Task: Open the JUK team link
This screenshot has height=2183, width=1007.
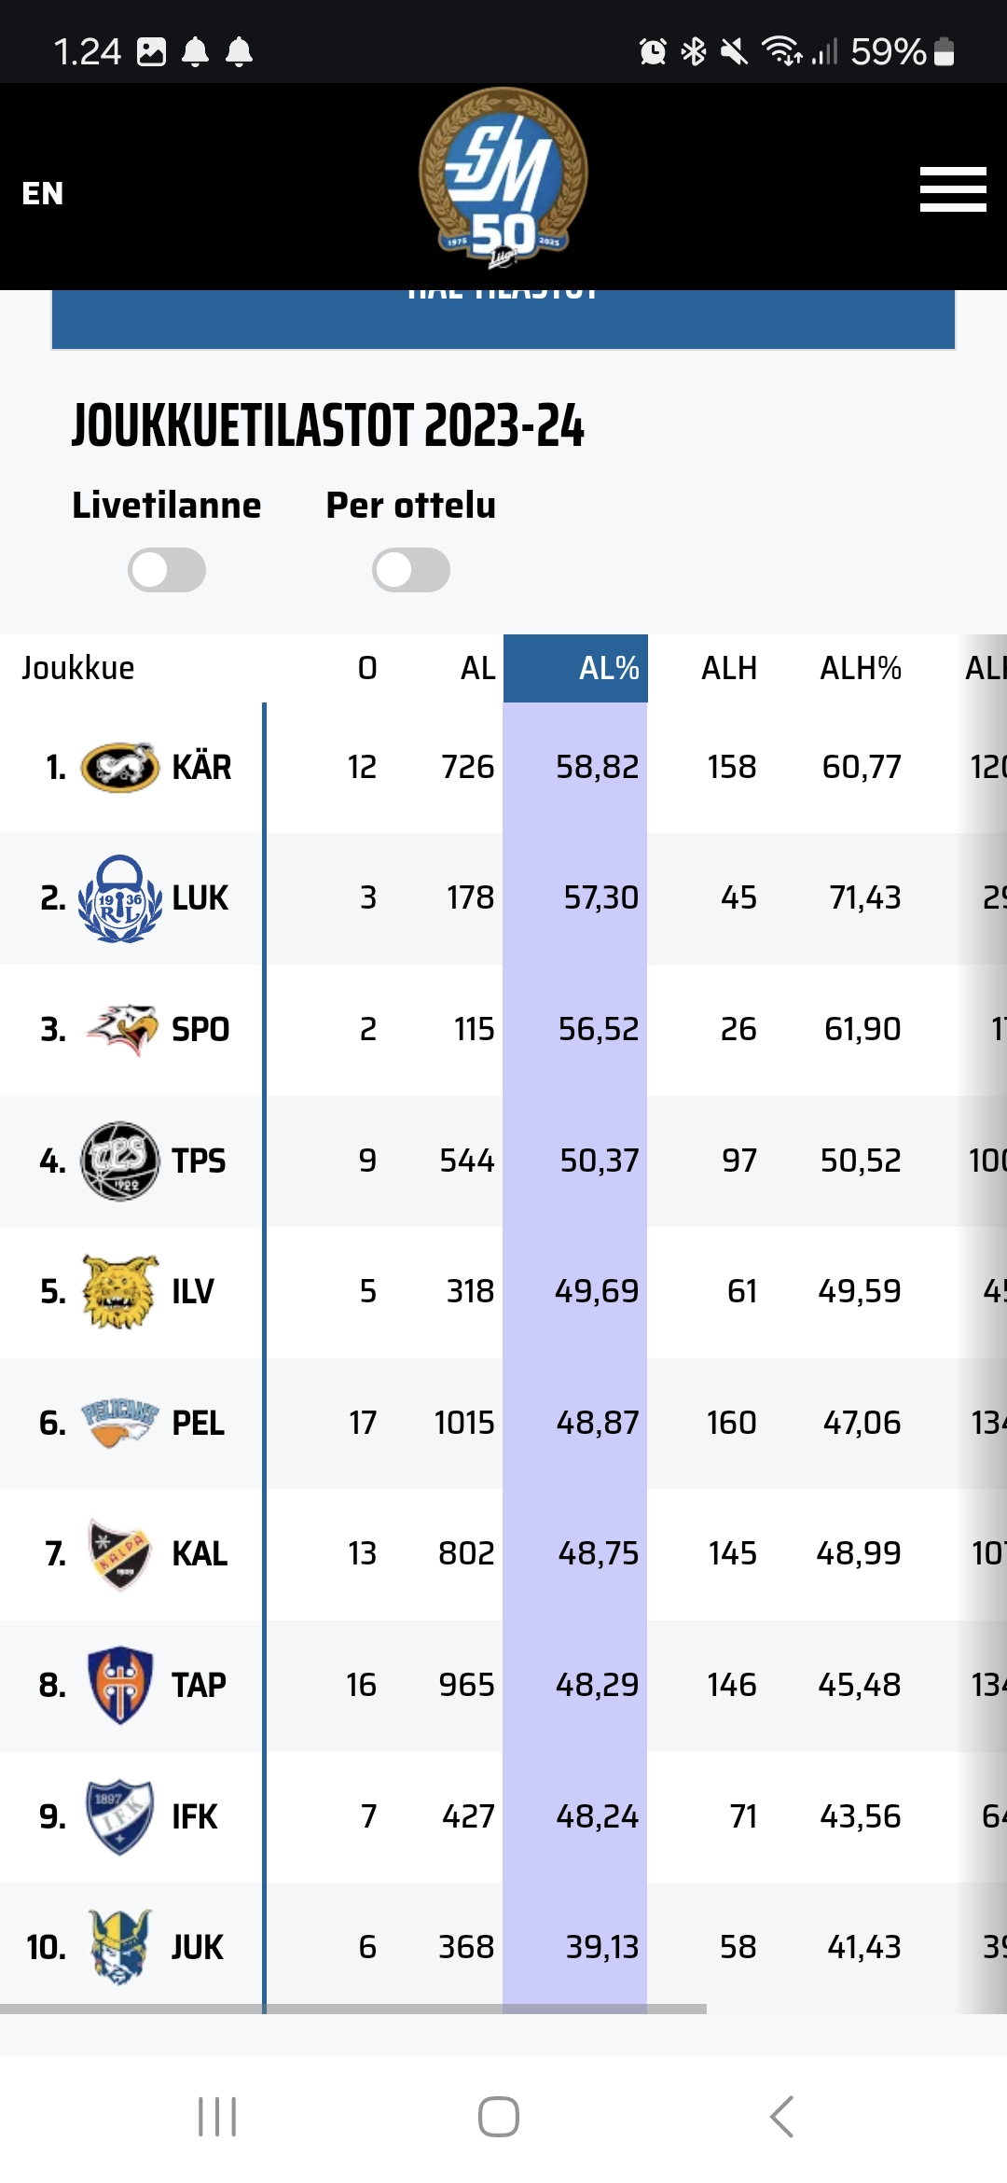Action: click(x=197, y=1947)
